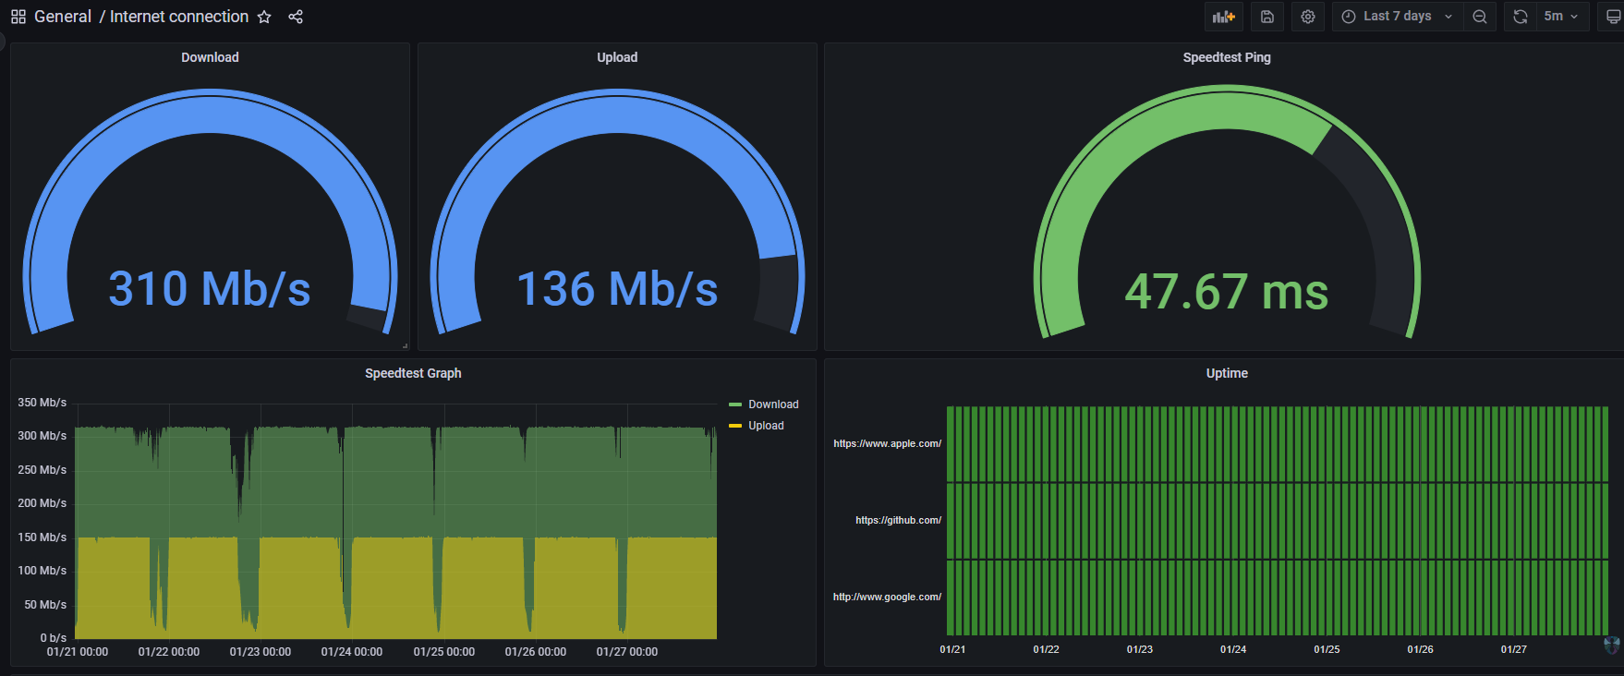The width and height of the screenshot is (1624, 676).
Task: Open the Speedtest Ping panel menu
Action: (1227, 57)
